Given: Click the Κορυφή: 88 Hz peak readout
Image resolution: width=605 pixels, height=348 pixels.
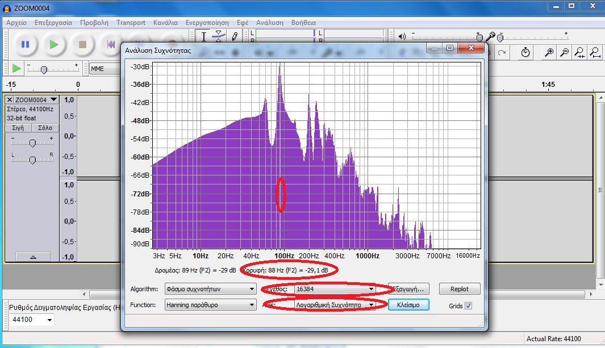Looking at the screenshot, I should [286, 270].
